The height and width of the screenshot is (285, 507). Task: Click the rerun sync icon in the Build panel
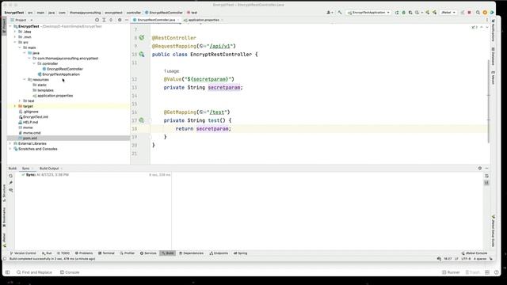[x=10, y=176]
